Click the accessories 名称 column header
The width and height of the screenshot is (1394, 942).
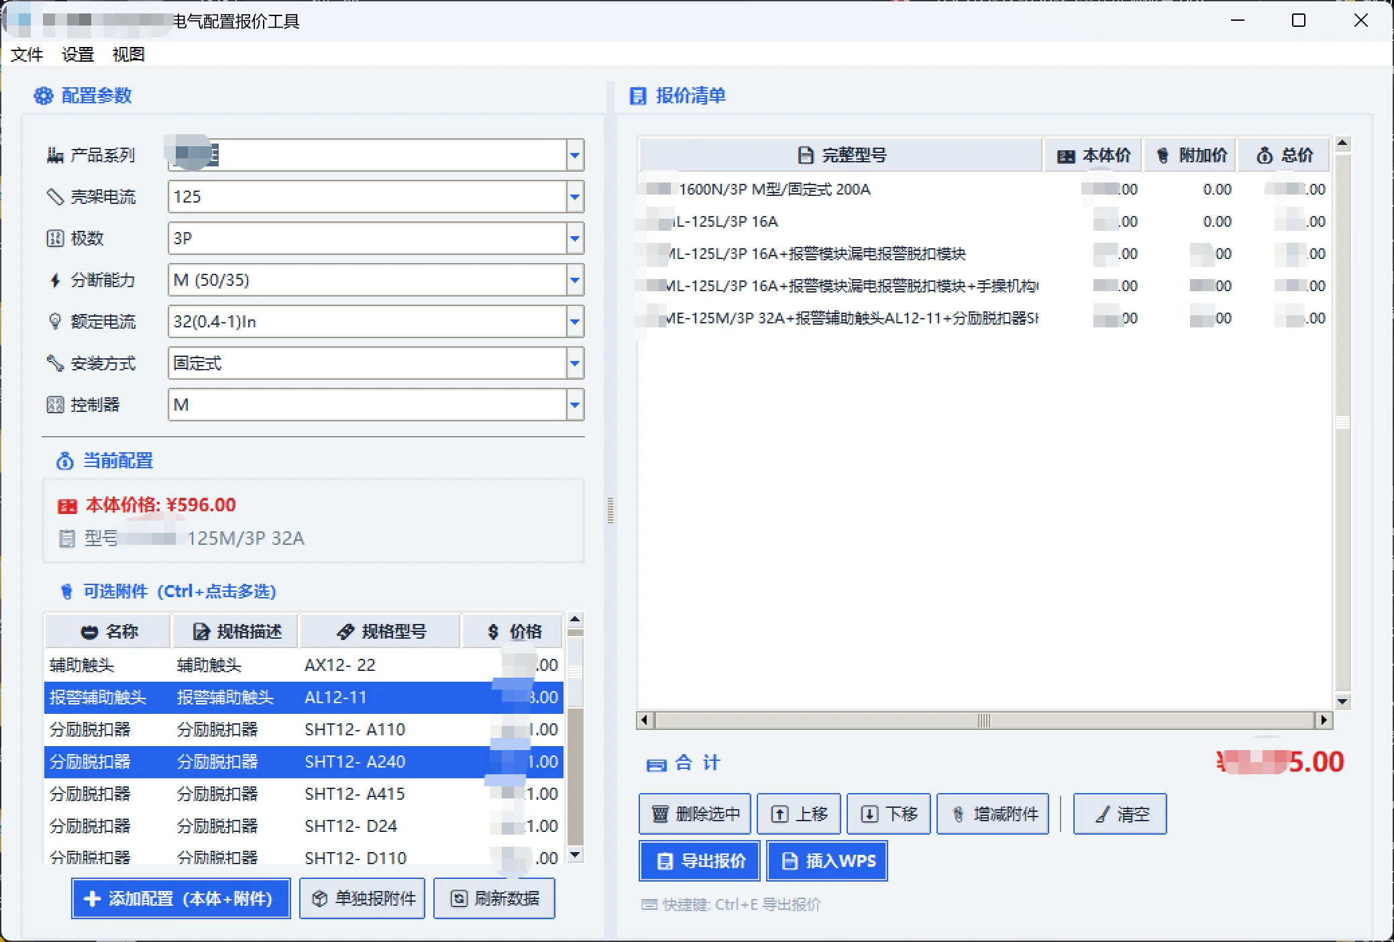108,631
